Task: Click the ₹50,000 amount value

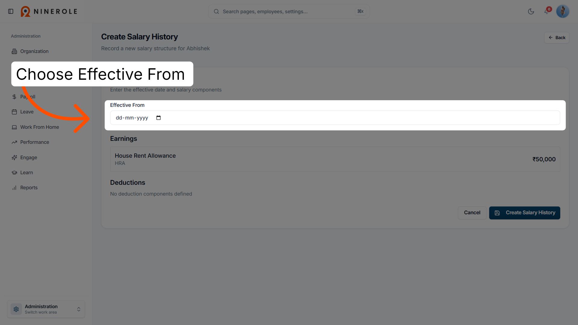Action: pos(544,159)
